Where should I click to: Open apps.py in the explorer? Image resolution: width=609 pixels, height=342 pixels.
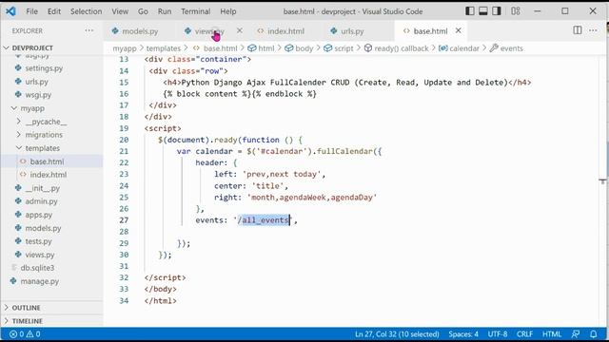tap(38, 215)
